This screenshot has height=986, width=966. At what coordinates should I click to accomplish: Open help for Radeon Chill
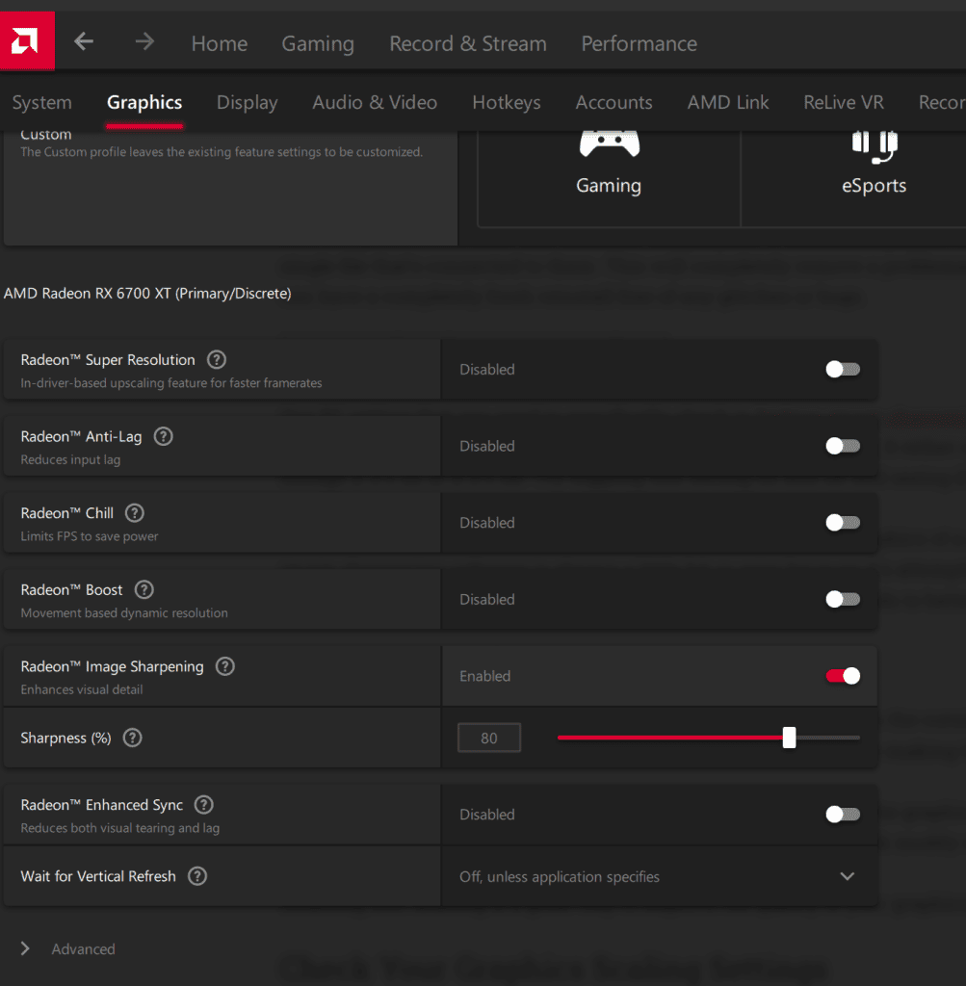pyautogui.click(x=135, y=513)
